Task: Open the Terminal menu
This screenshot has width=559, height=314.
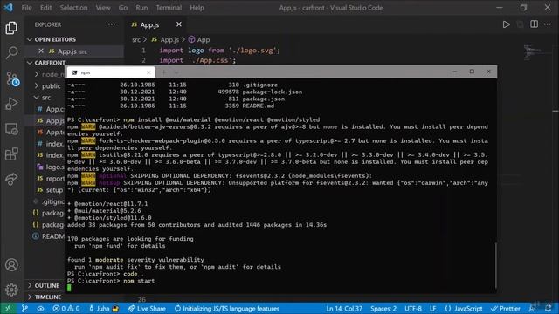Action: point(169,8)
